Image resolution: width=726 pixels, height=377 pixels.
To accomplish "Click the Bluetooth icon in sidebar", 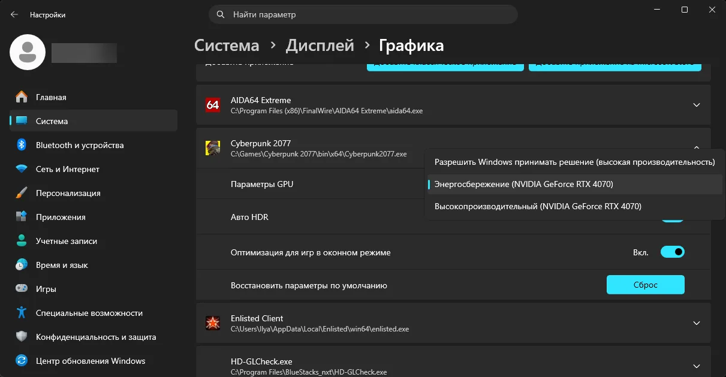I will coord(22,145).
